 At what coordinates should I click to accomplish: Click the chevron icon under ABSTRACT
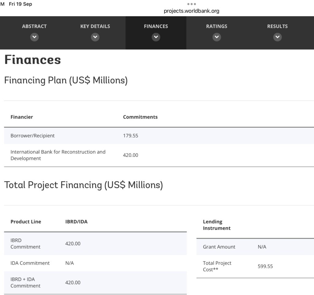34,37
